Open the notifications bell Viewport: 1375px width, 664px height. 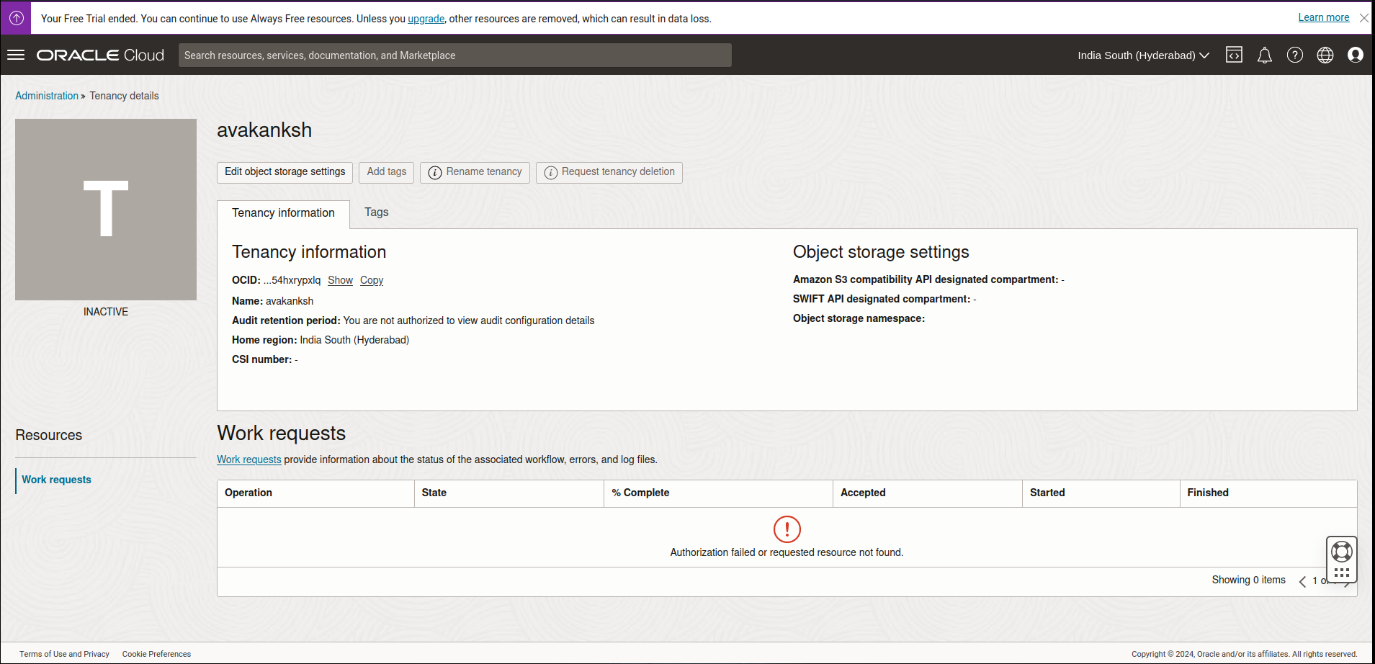1264,55
